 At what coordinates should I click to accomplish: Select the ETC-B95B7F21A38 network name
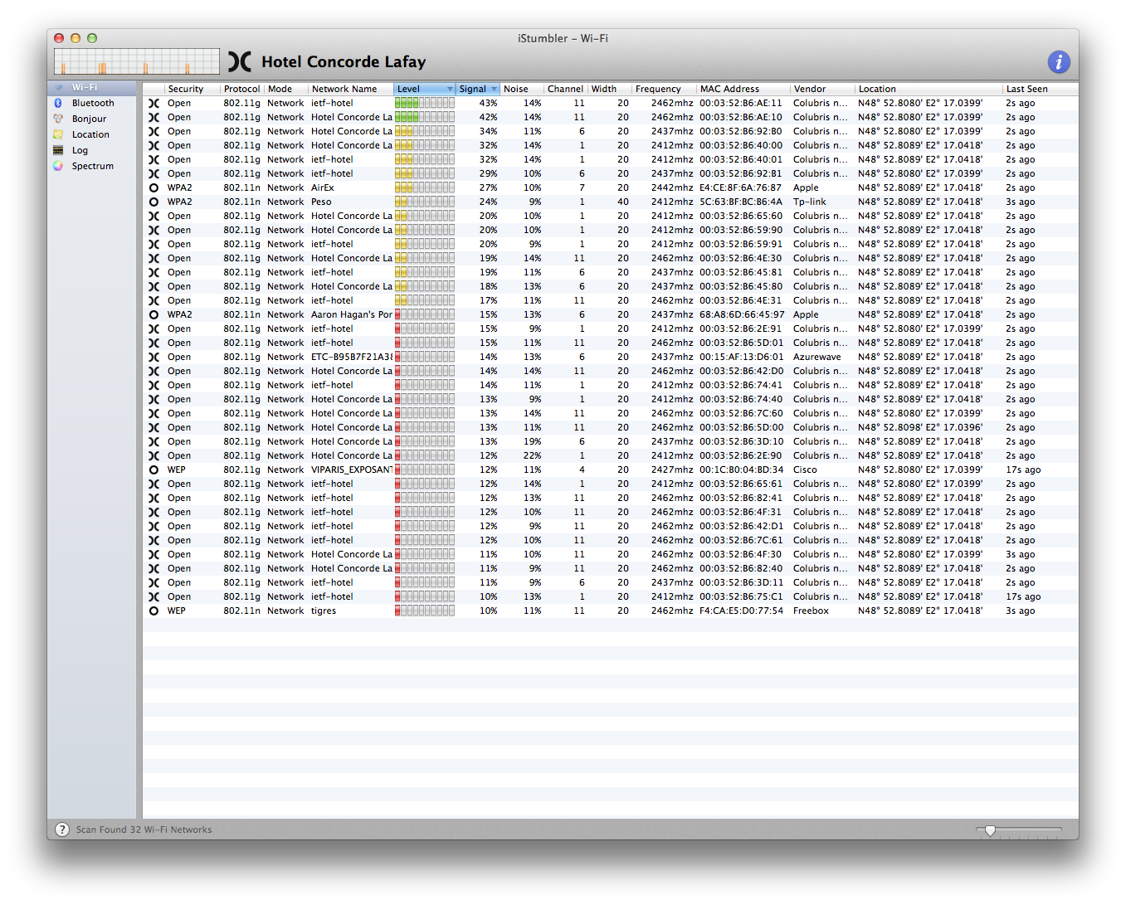pos(352,357)
